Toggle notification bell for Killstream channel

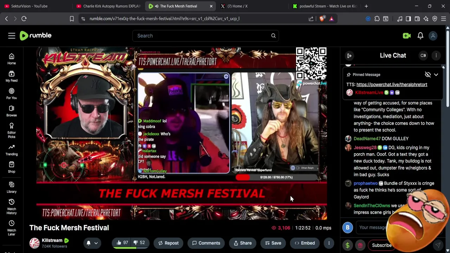pos(88,243)
